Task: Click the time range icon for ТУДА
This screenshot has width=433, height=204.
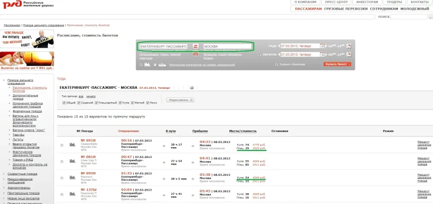Action: click(349, 46)
